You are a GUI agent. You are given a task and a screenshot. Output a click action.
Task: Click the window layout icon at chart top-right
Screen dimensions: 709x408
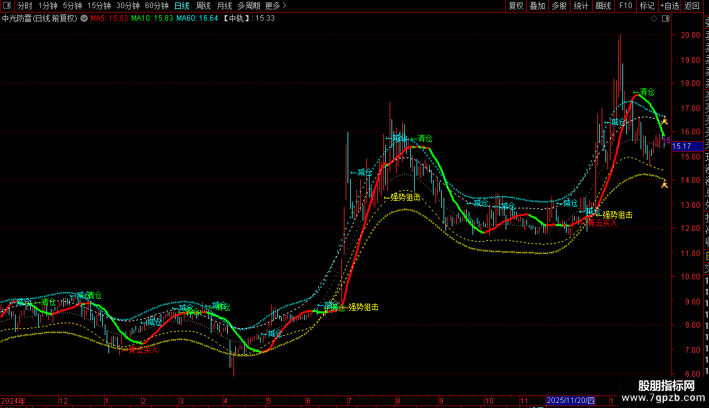(x=666, y=19)
